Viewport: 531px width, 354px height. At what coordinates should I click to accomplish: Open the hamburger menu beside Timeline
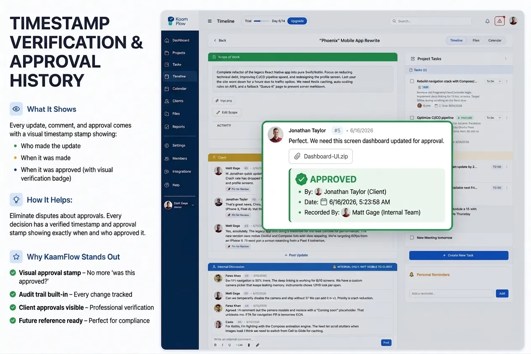coord(210,21)
